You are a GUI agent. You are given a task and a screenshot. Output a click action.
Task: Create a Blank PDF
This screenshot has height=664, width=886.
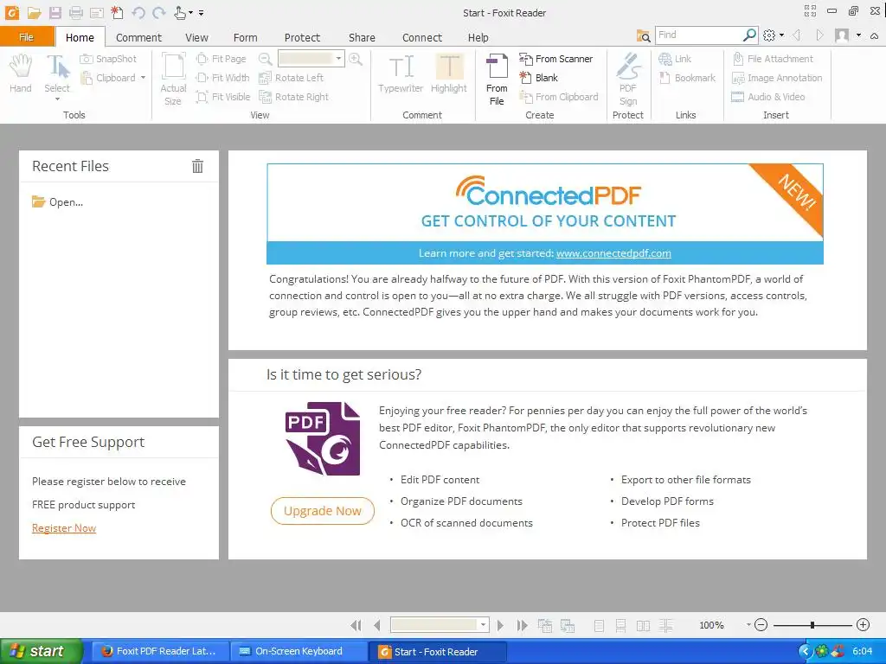(x=538, y=78)
